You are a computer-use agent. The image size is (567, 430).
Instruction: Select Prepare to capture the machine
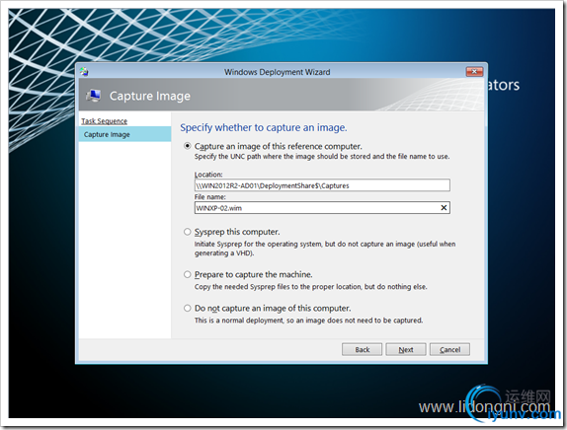coord(188,275)
